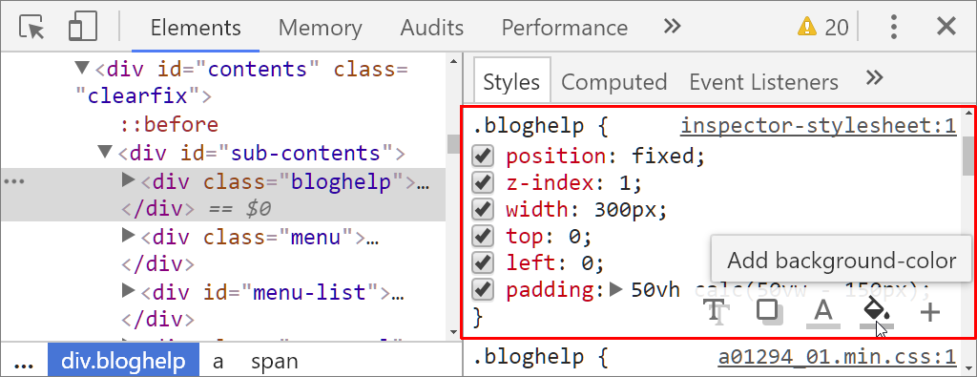This screenshot has width=977, height=377.
Task: Click the Add color icon
Action: [x=823, y=312]
